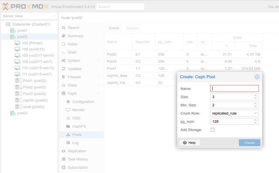Increase the Size spinner value
The image size is (279, 173).
[255, 95]
